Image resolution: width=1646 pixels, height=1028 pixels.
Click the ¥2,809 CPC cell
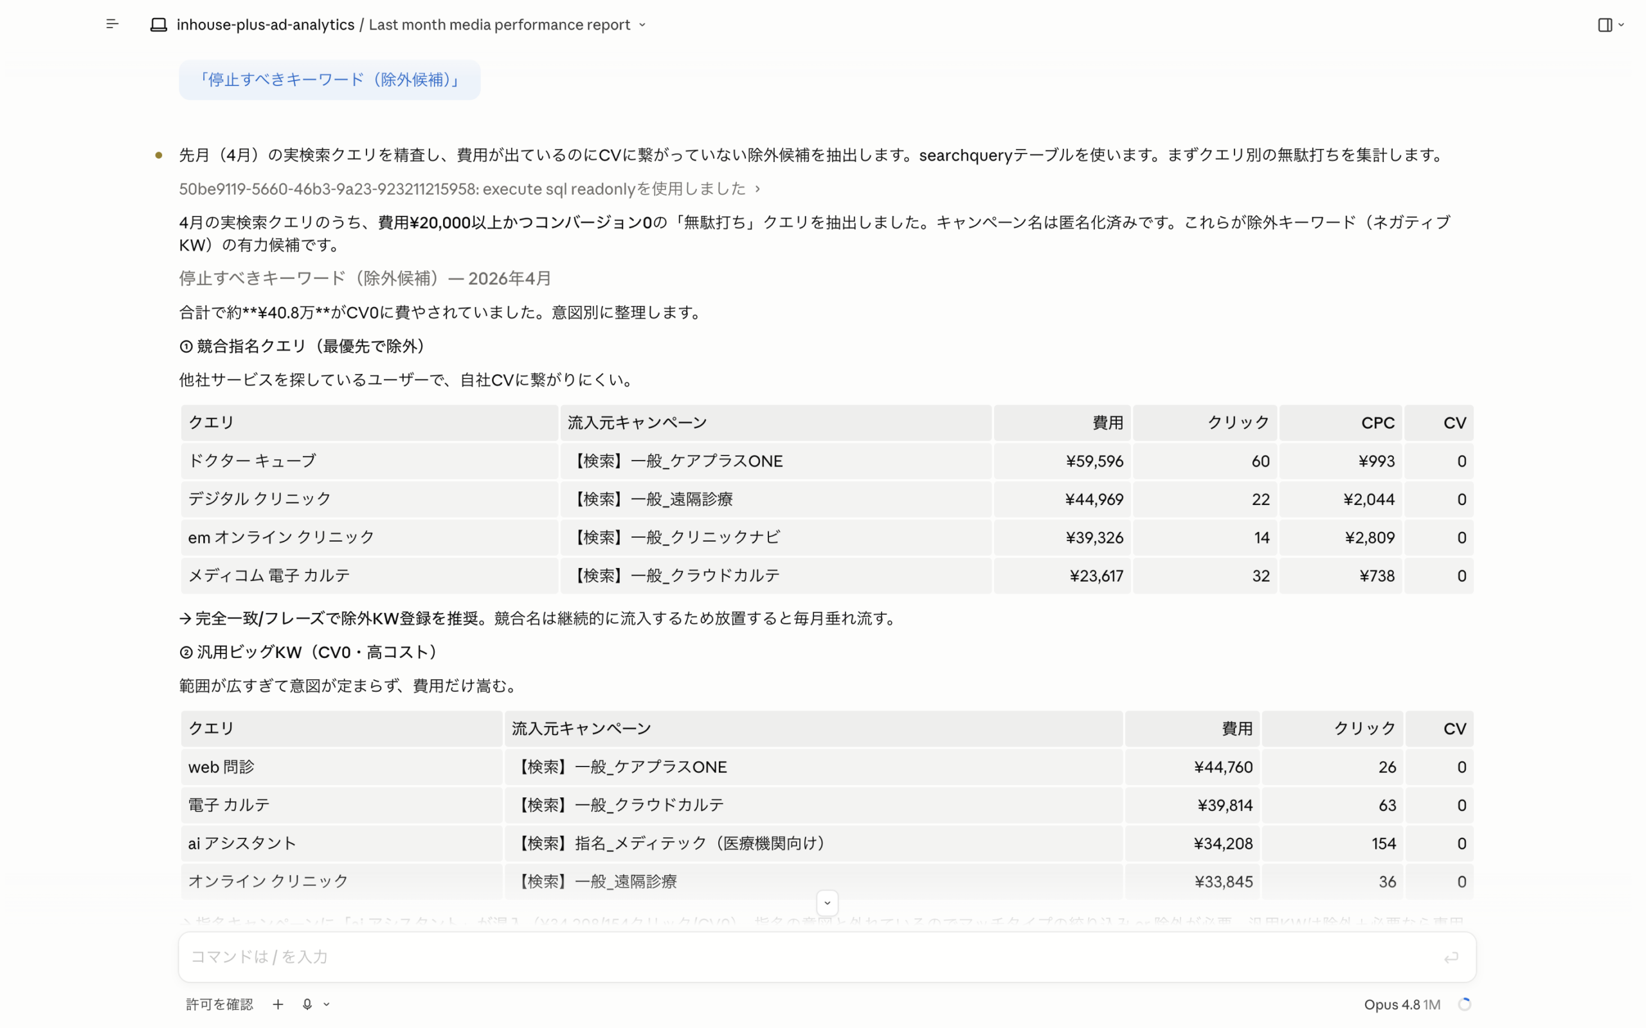1341,537
